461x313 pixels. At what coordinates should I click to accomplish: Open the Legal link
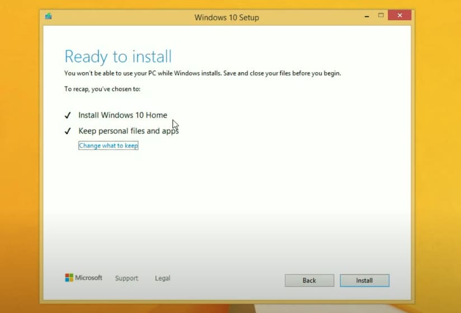click(x=162, y=278)
